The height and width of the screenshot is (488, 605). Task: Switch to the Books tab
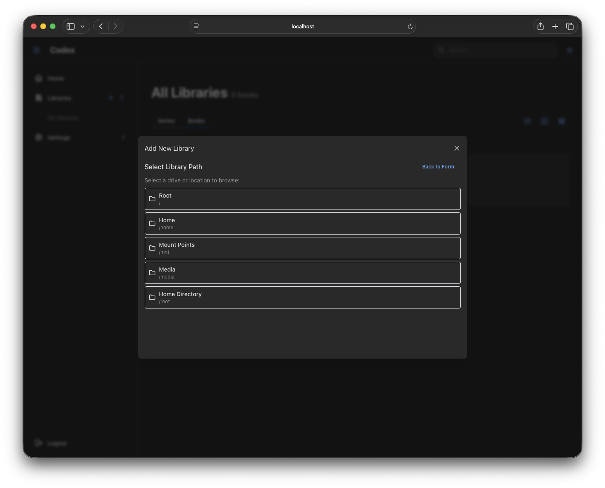[x=196, y=121]
